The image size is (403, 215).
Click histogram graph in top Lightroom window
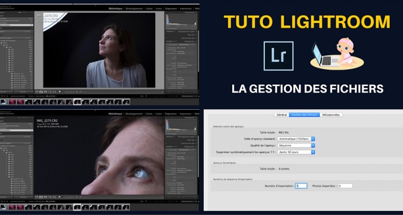pos(181,20)
